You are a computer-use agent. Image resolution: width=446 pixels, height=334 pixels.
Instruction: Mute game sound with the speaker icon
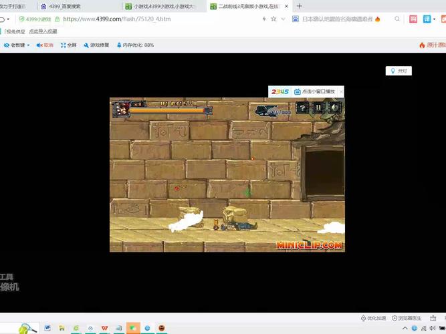tap(334, 108)
